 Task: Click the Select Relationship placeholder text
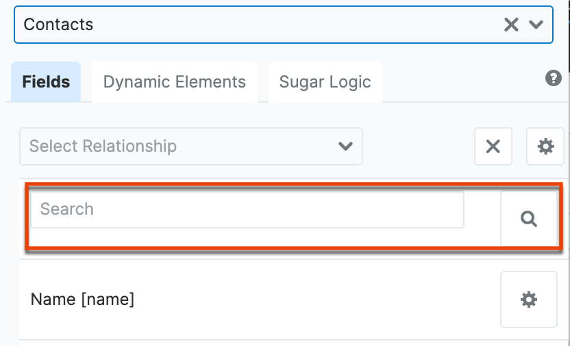click(103, 146)
